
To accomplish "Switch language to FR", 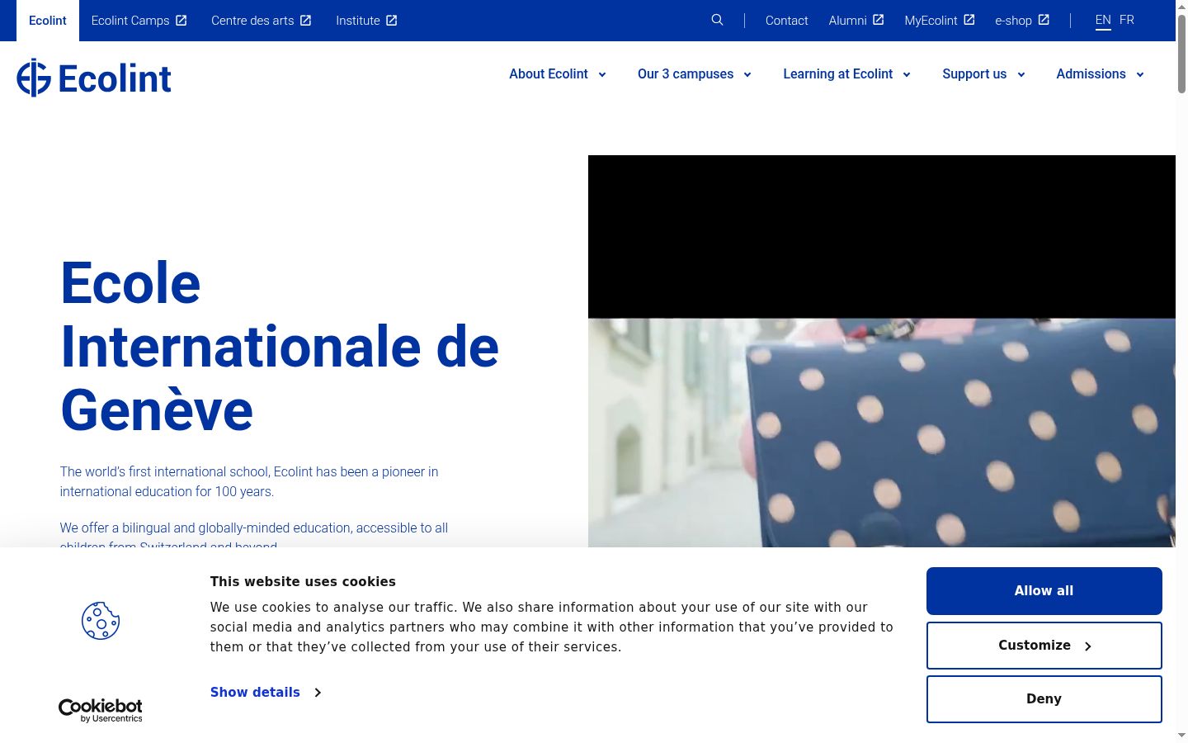I will [1127, 20].
